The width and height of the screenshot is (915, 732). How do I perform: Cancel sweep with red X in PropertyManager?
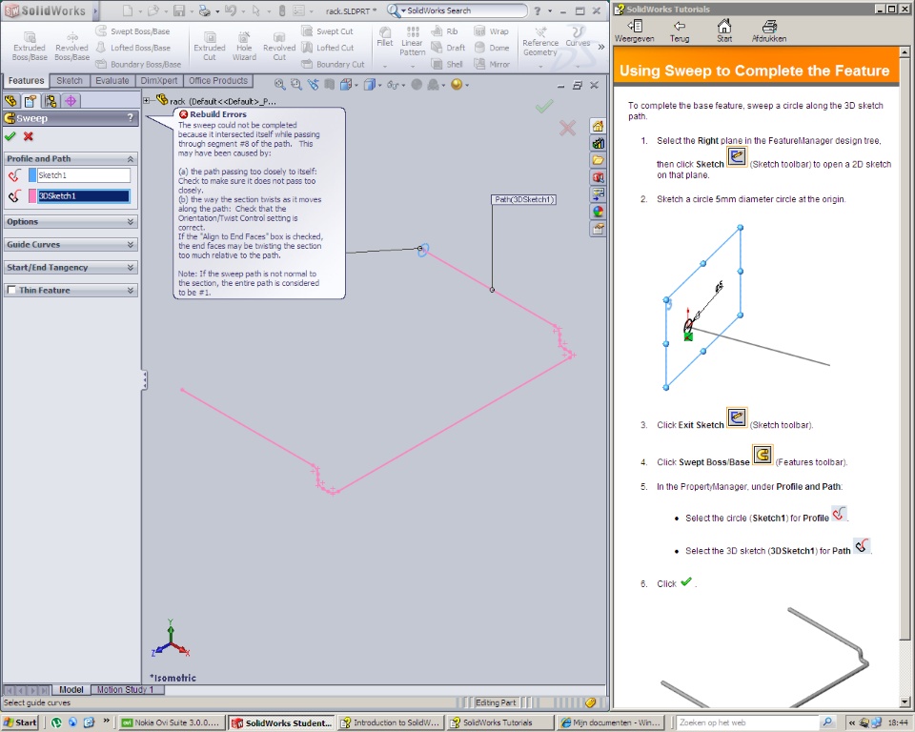[28, 136]
